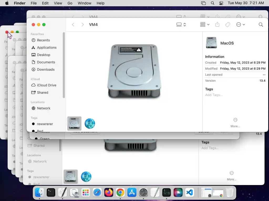Click Add Tags field in the back window
269x201 pixels.
(x=210, y=148)
